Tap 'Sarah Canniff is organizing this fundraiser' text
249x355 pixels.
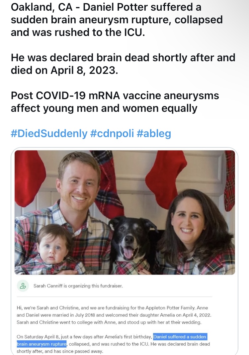(78, 286)
